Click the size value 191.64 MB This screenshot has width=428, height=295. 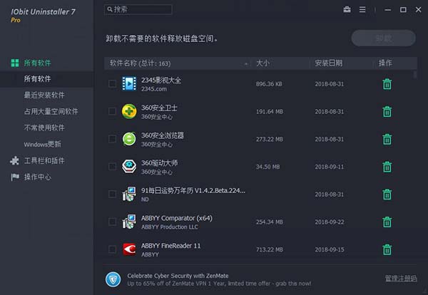(x=270, y=111)
